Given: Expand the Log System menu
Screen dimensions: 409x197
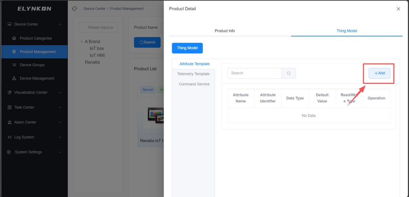Looking at the screenshot, I should tap(60, 137).
